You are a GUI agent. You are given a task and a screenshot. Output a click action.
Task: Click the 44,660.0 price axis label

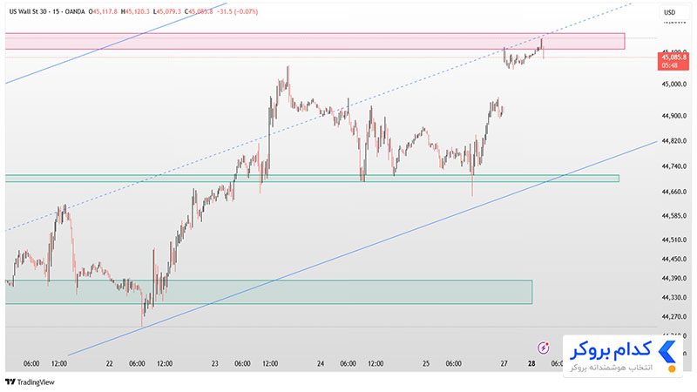(673, 192)
